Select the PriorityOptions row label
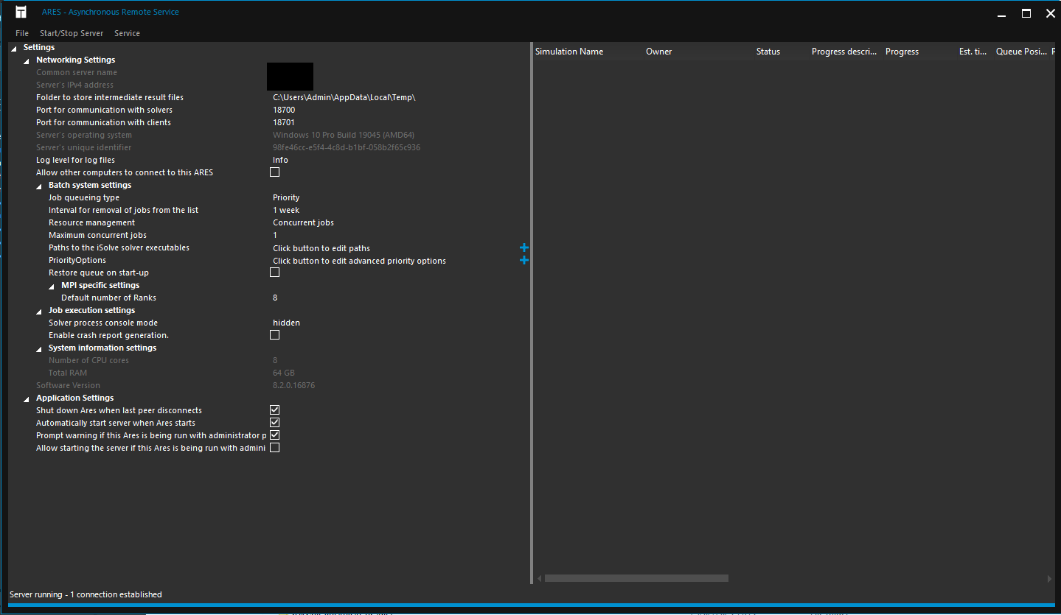Viewport: 1061px width, 615px height. pos(77,260)
